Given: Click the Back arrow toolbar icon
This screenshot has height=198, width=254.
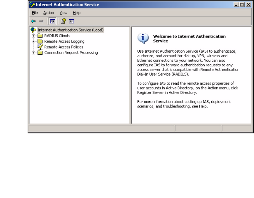Looking at the screenshot, I should point(34,21).
